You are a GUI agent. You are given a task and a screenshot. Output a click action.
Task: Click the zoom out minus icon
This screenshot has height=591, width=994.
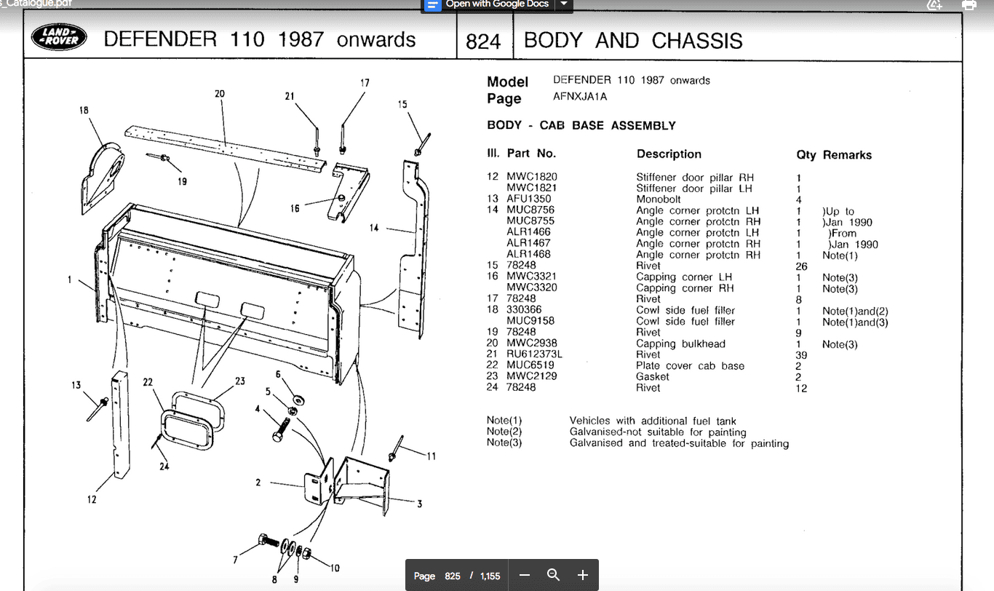click(x=525, y=575)
